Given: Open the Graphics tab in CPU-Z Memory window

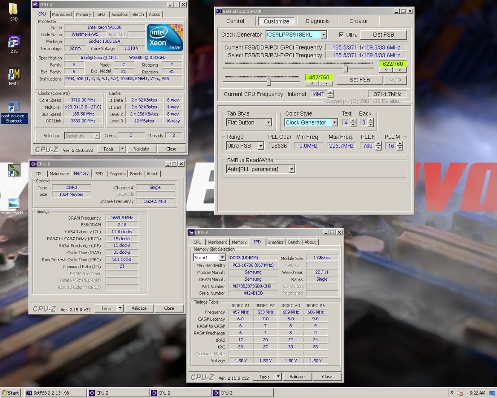Looking at the screenshot, I should 117,174.
